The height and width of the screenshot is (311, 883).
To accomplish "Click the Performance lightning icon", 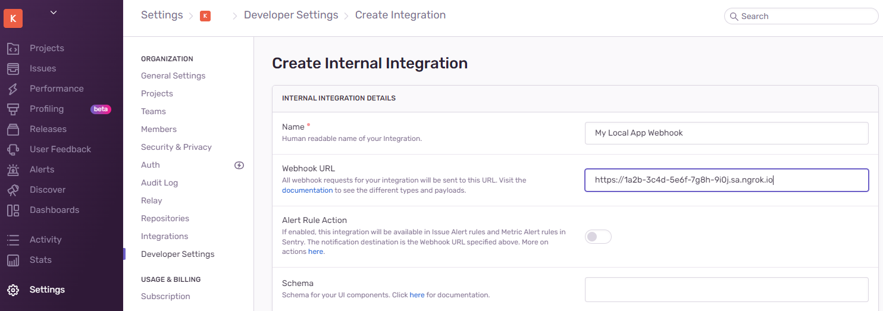I will click(13, 89).
